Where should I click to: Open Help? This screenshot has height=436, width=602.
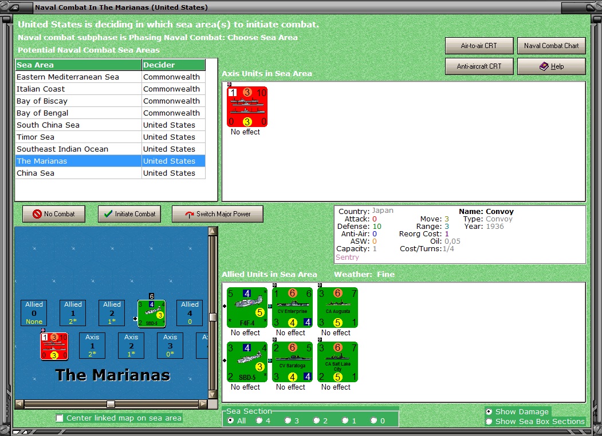[552, 66]
